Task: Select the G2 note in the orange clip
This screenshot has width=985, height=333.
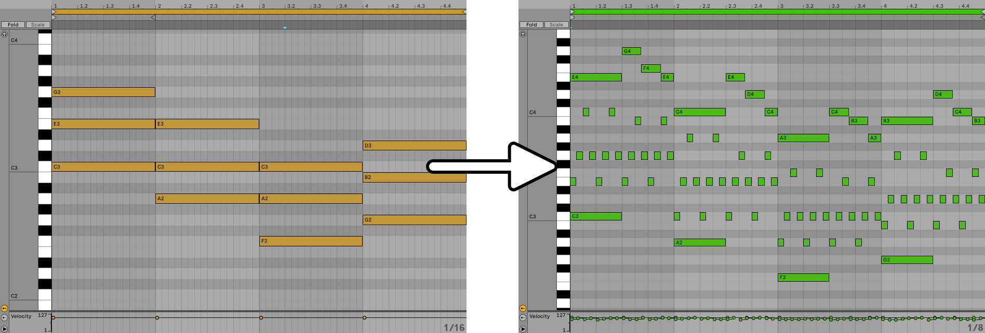Action: (415, 220)
